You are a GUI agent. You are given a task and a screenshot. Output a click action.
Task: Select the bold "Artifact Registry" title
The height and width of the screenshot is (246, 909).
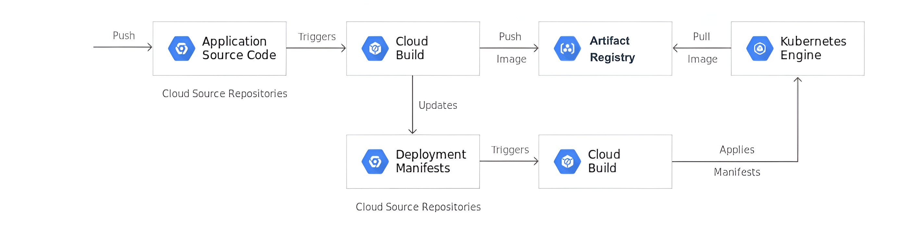(612, 49)
